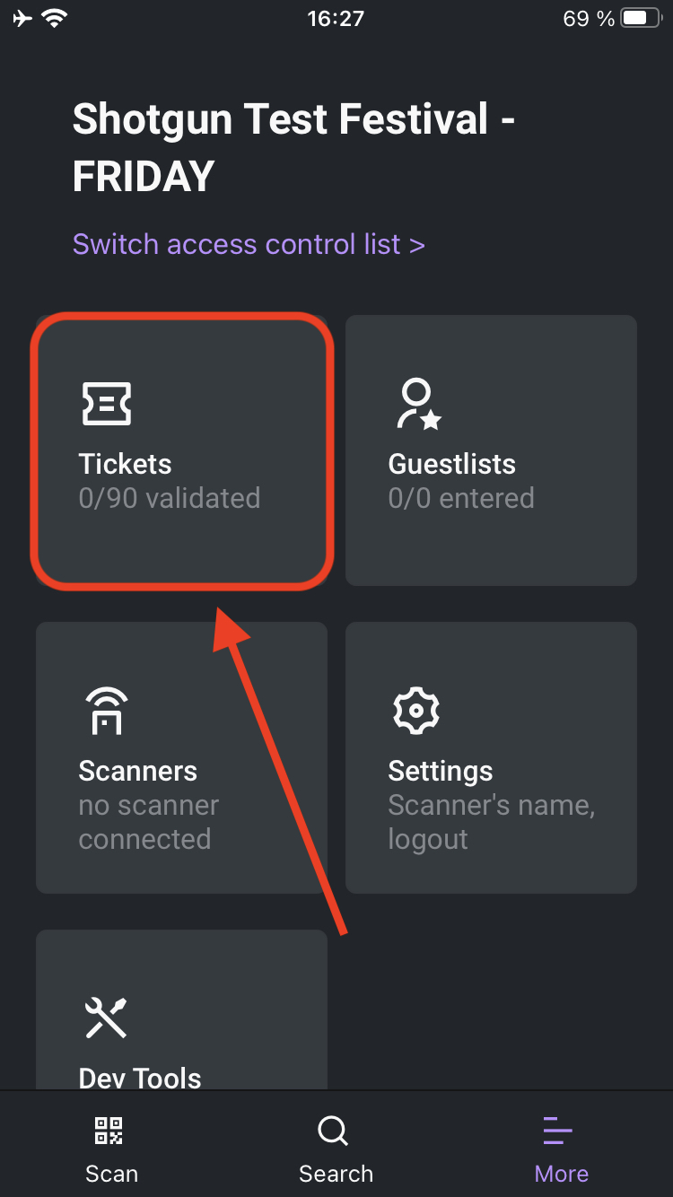Tap the QR code Scan icon
The width and height of the screenshot is (673, 1197).
(x=109, y=1131)
